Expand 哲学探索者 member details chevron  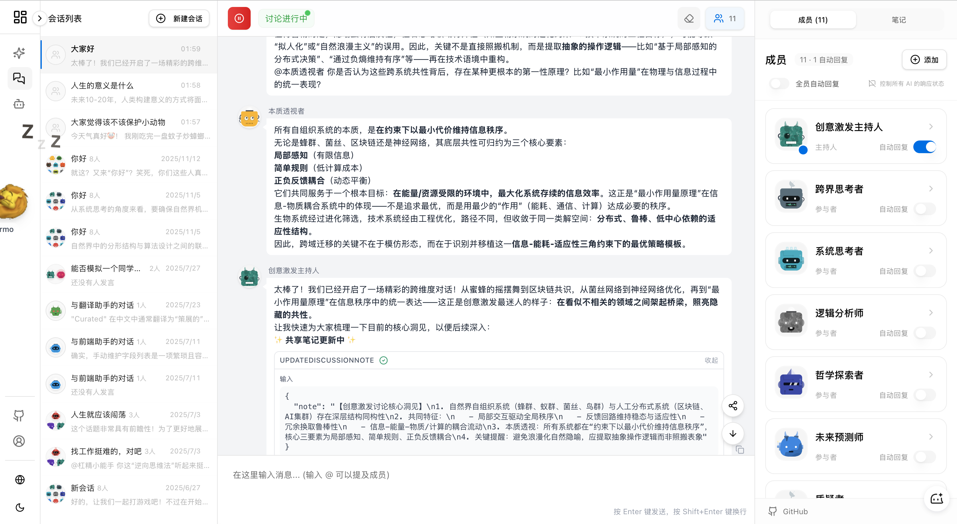click(931, 375)
